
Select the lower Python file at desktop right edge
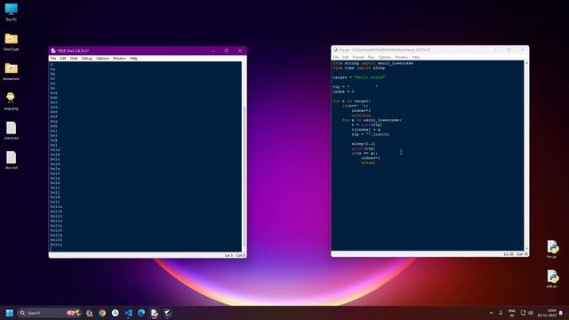click(x=552, y=278)
